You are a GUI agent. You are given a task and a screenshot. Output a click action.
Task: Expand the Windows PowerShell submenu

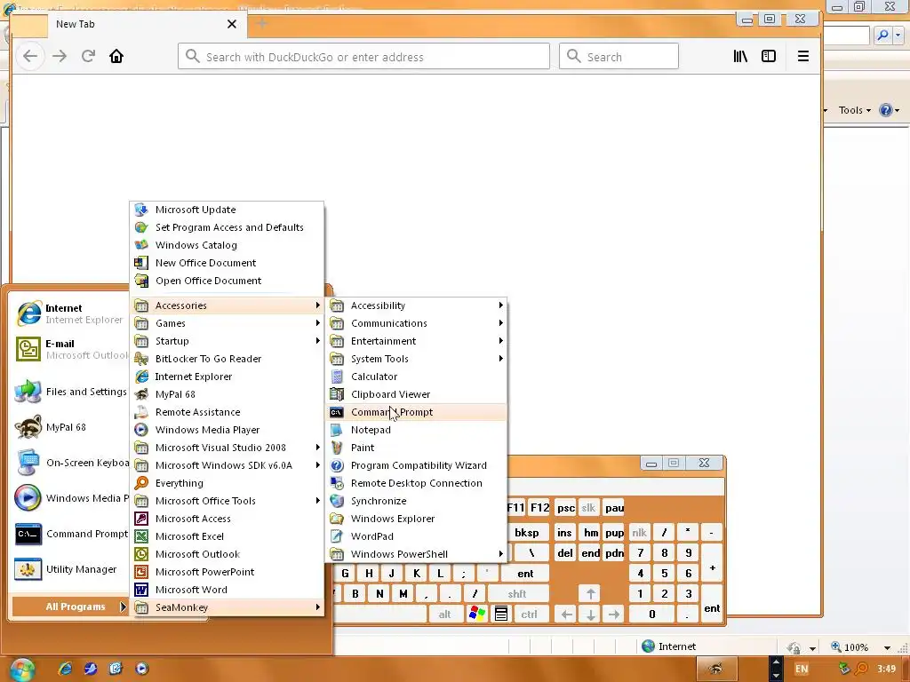tap(416, 554)
